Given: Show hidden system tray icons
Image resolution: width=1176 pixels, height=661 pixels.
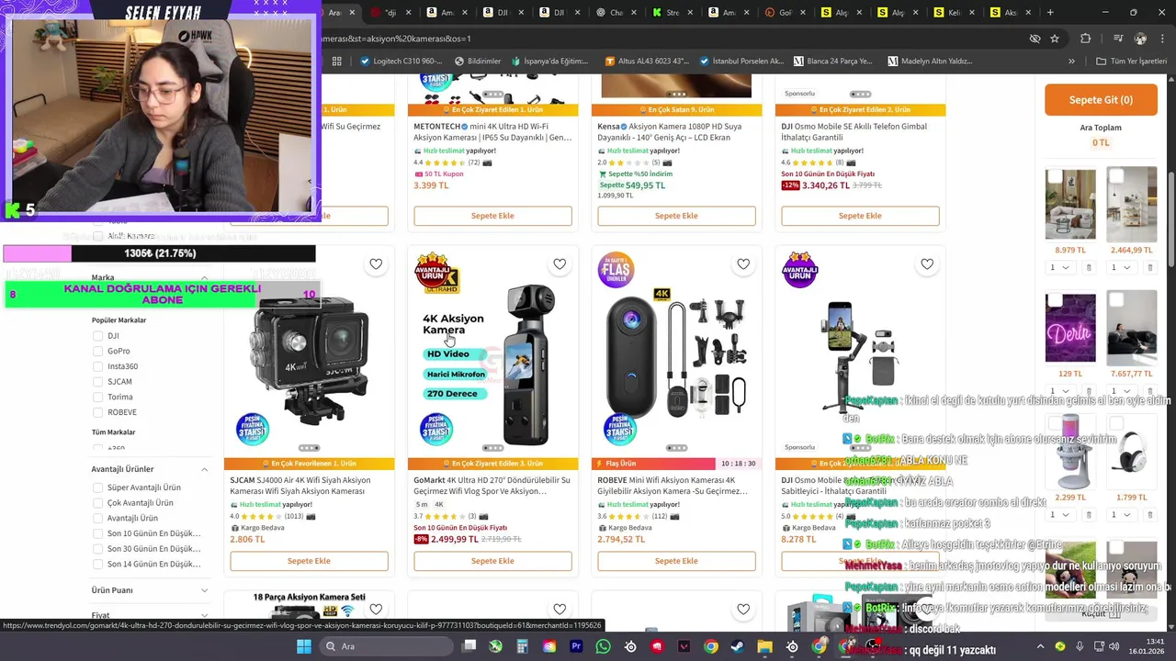Looking at the screenshot, I should coord(1040,646).
